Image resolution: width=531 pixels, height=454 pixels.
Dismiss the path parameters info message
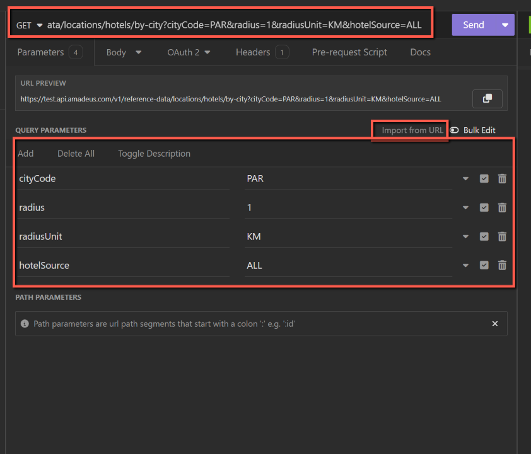495,324
